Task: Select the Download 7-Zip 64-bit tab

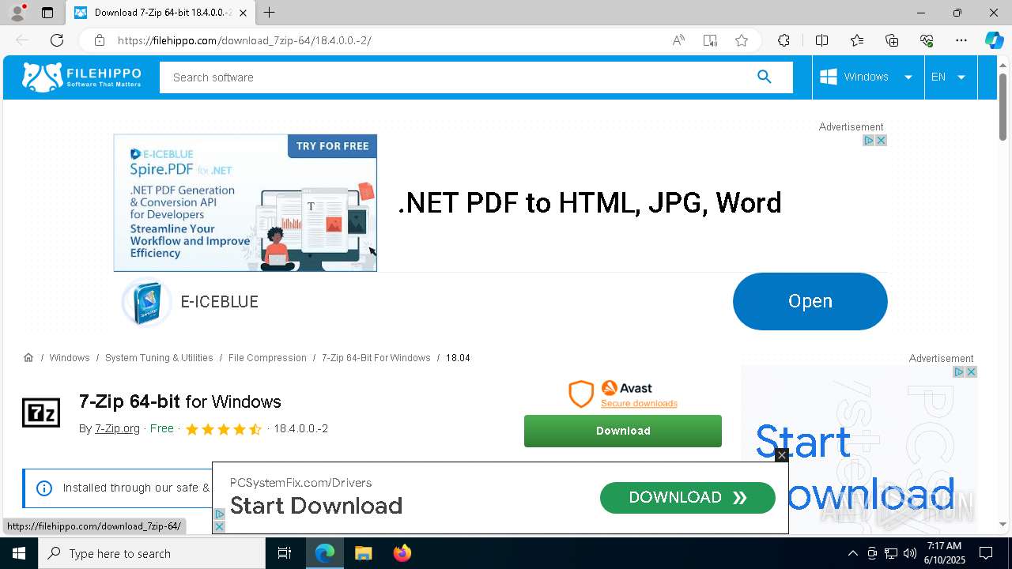Action: coord(162,13)
